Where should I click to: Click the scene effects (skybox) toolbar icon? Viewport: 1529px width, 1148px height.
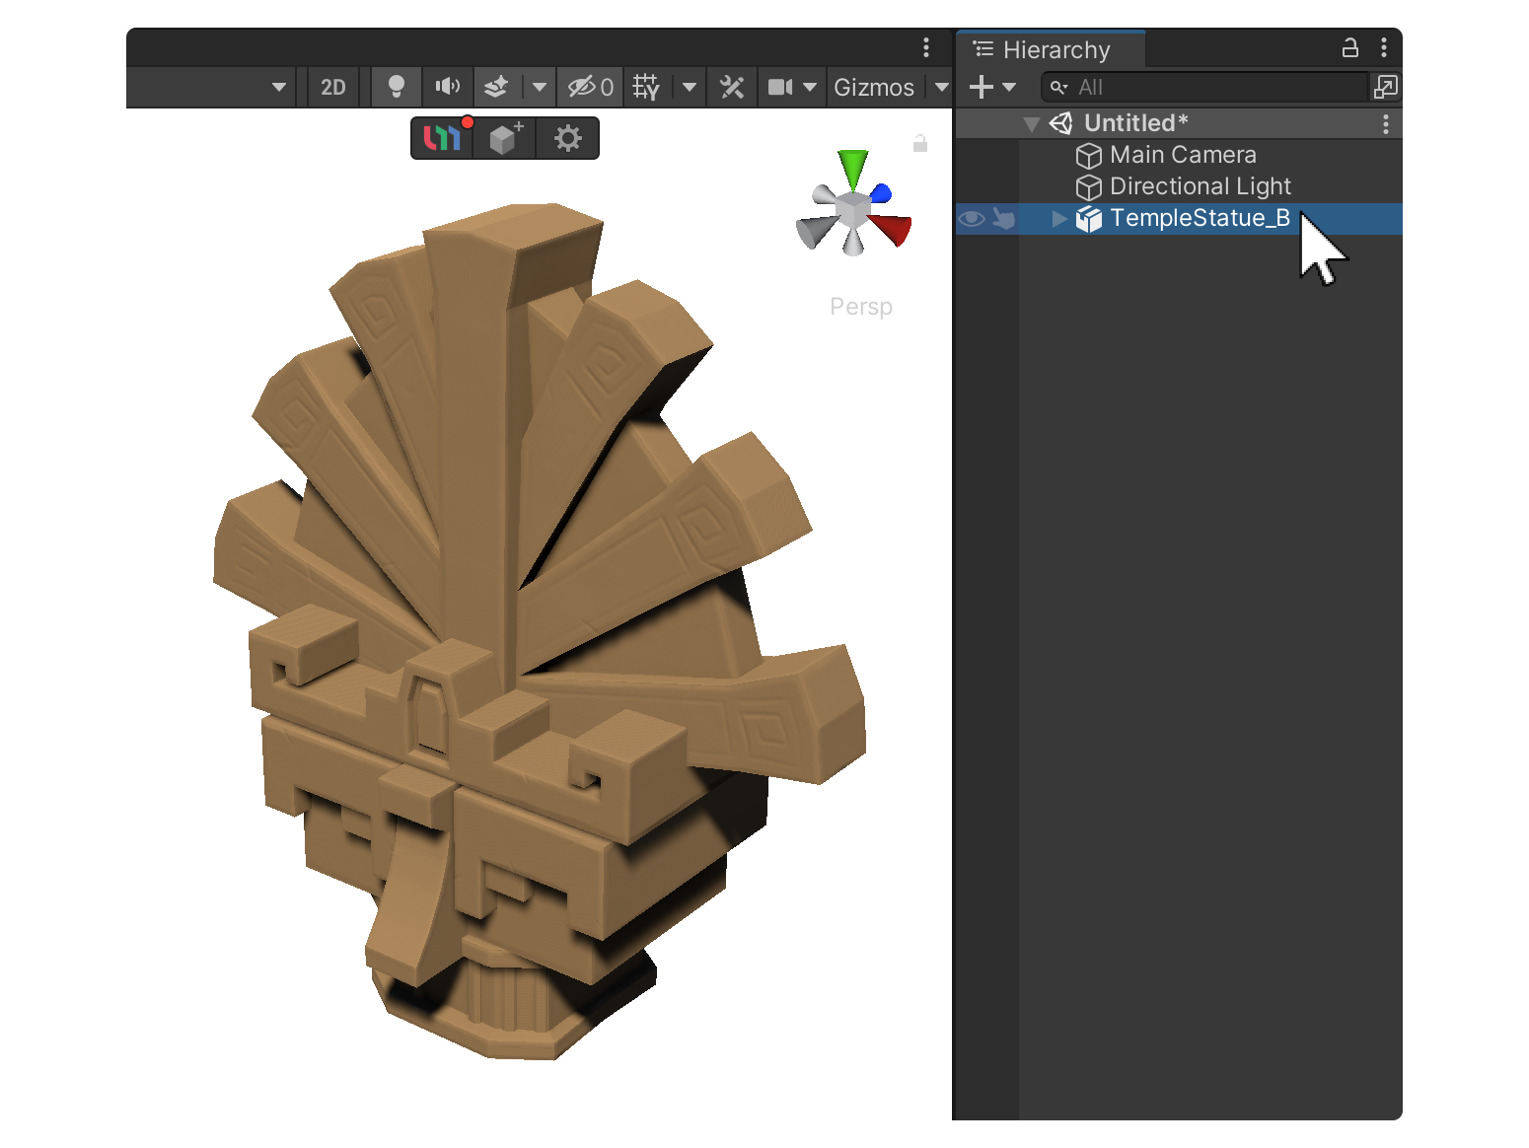click(x=496, y=87)
